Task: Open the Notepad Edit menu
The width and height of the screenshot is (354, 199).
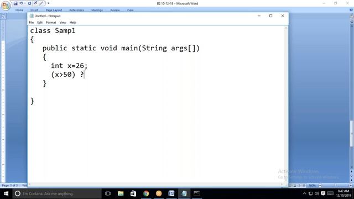Action: (x=40, y=23)
